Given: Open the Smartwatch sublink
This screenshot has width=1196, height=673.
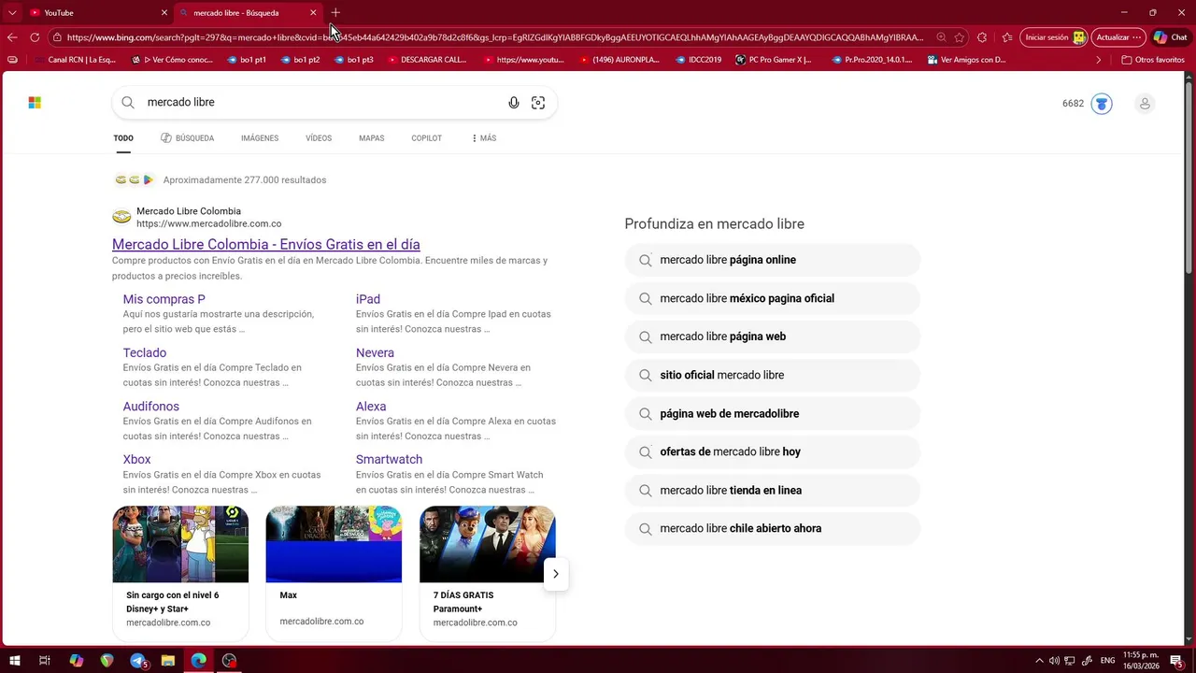Looking at the screenshot, I should pos(389,460).
